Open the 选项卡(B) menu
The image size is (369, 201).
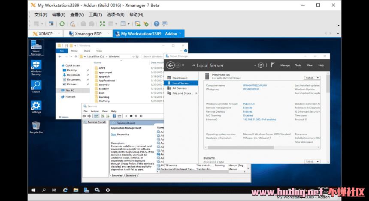click(x=115, y=15)
